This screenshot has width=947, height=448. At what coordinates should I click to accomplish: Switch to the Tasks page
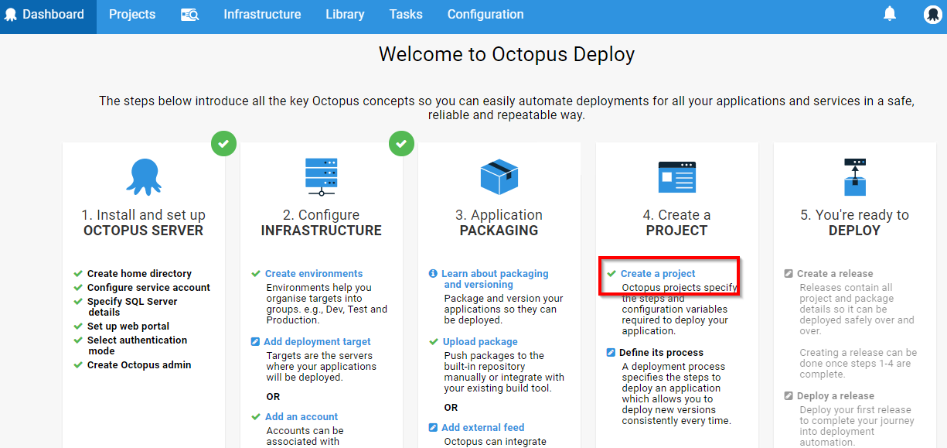coord(406,15)
